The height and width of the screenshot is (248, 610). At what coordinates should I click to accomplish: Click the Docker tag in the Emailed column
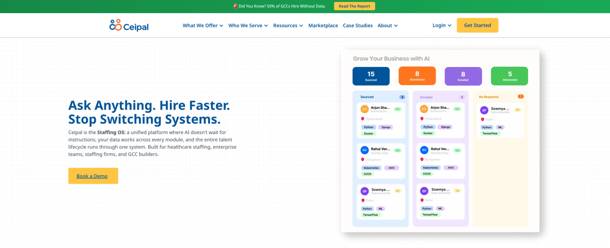click(x=428, y=133)
